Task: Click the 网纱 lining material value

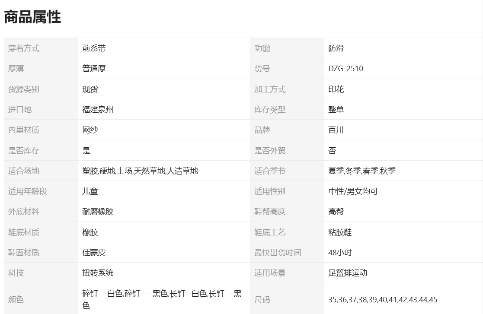Action: point(90,130)
